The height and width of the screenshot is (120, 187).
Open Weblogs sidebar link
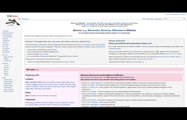pos(6,59)
